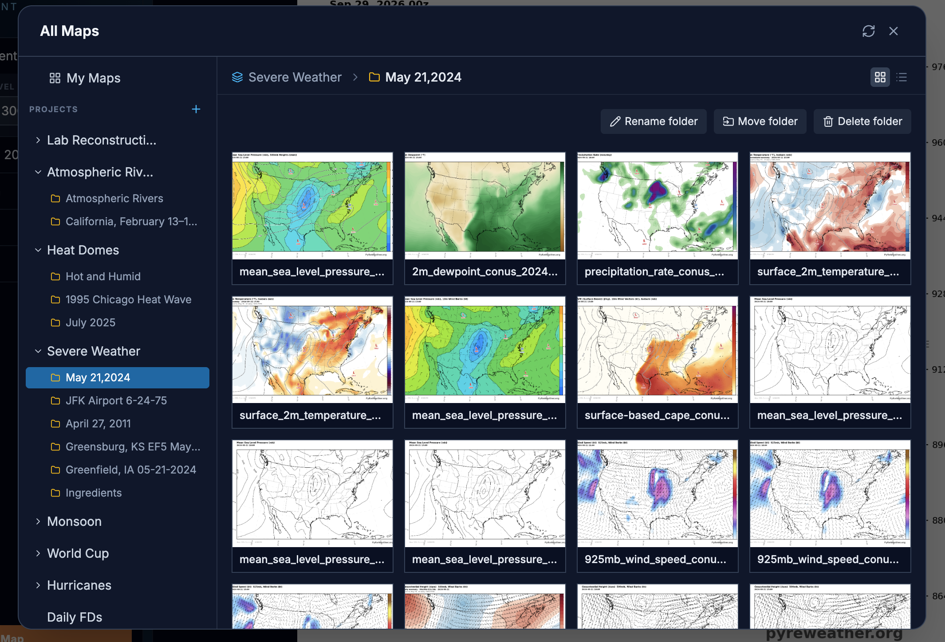Open Greensburg, KS EF5 folder

coord(118,446)
